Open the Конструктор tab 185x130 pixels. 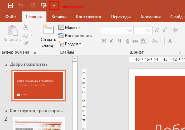[89, 17]
